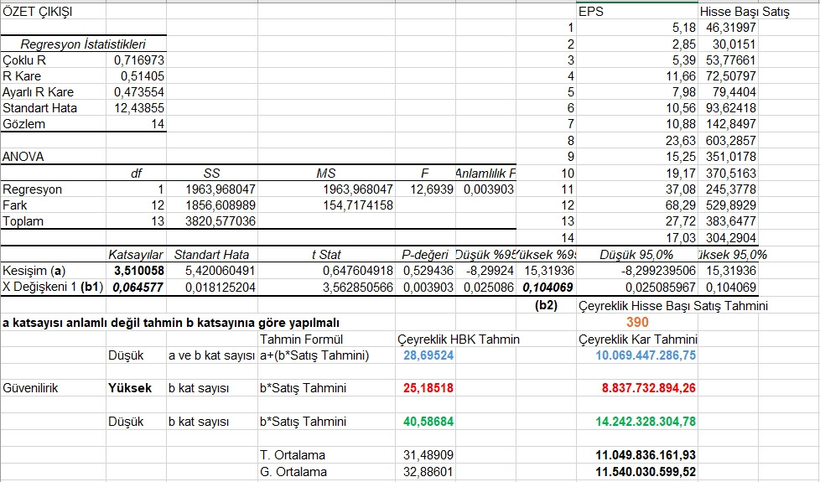This screenshot has width=820, height=482.
Task: Select t Stat value 0,647604918
Action: 358,271
